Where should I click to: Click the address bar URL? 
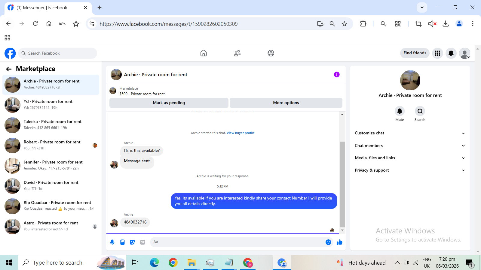click(x=169, y=24)
